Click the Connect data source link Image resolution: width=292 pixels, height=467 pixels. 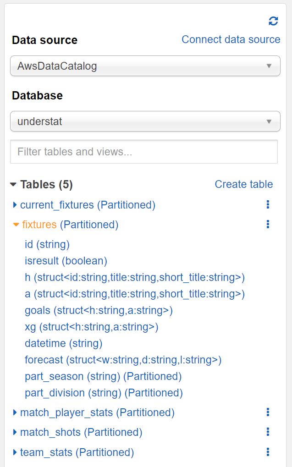231,39
